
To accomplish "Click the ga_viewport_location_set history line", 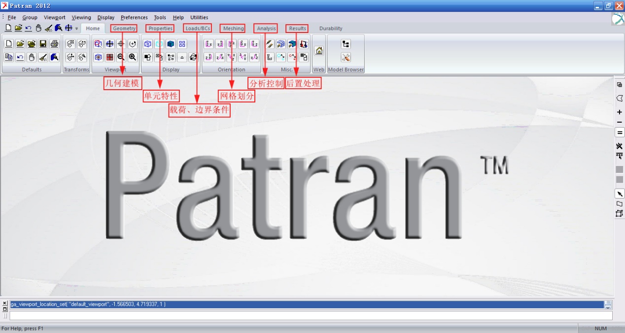I will pyautogui.click(x=307, y=304).
